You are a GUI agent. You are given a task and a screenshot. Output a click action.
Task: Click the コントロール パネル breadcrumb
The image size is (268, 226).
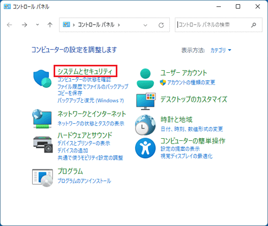tap(96, 25)
